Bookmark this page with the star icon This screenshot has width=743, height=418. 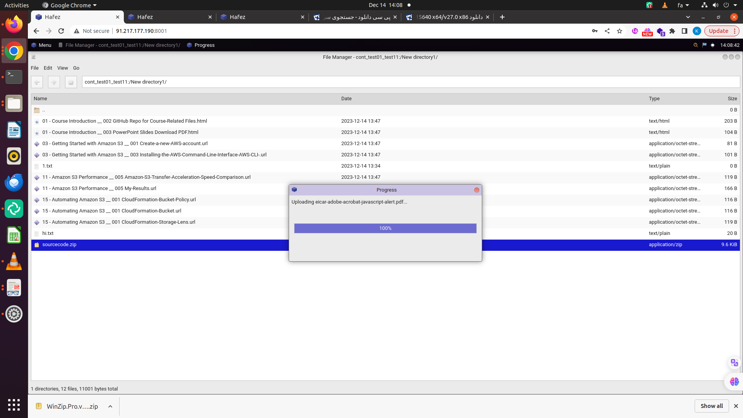620,31
